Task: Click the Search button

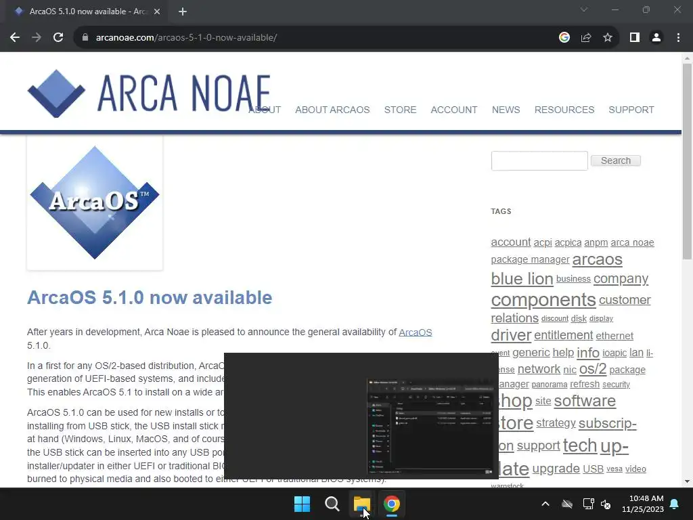Action: tap(616, 160)
